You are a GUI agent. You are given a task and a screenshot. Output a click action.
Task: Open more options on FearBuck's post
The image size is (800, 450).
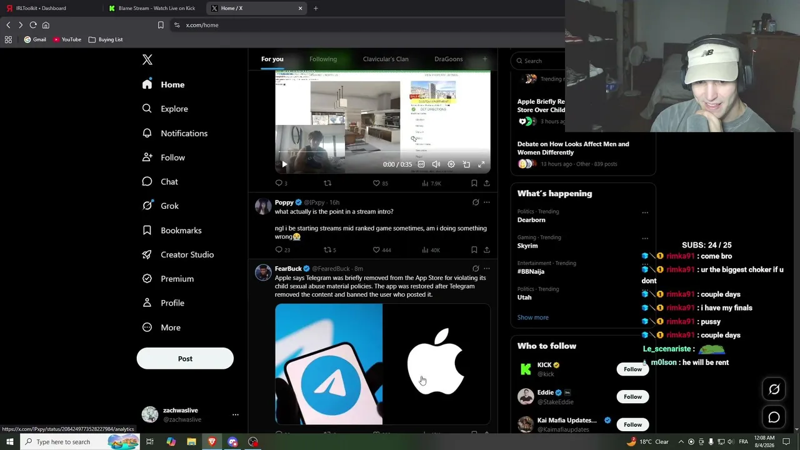click(487, 269)
